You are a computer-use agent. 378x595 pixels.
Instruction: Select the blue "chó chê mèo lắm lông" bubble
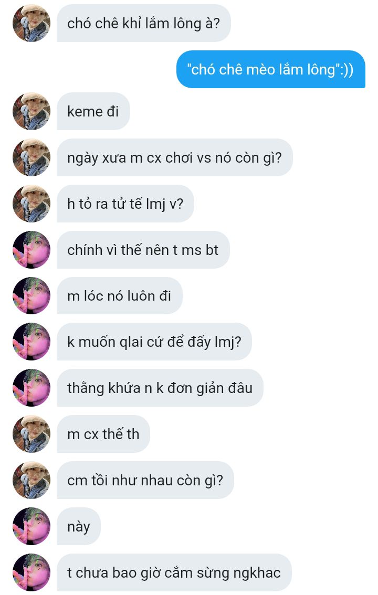click(270, 69)
